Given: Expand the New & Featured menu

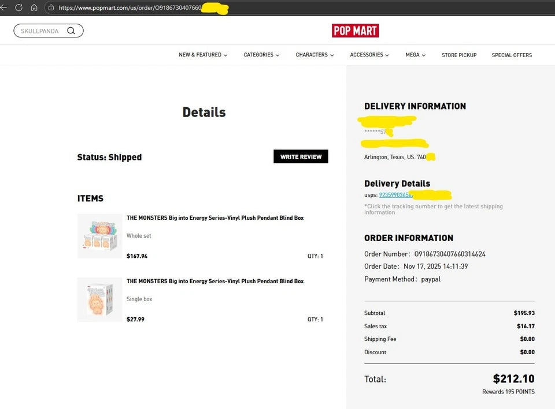Looking at the screenshot, I should point(203,55).
